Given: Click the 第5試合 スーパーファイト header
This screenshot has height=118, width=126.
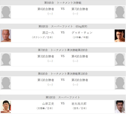Looking at the screenshot, I should pyautogui.click(x=63, y=97).
